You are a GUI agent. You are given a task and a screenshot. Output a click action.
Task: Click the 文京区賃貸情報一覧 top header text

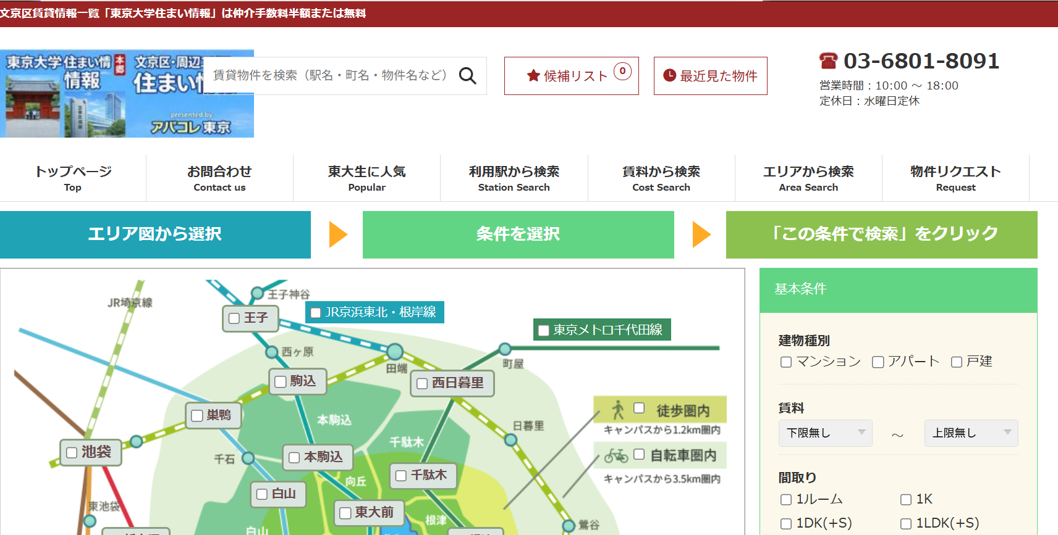tap(183, 13)
